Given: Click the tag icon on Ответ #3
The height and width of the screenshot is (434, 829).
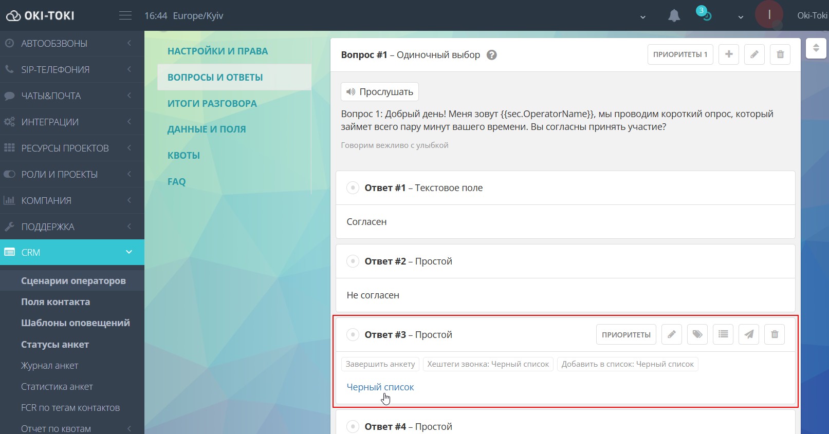Looking at the screenshot, I should (x=697, y=335).
